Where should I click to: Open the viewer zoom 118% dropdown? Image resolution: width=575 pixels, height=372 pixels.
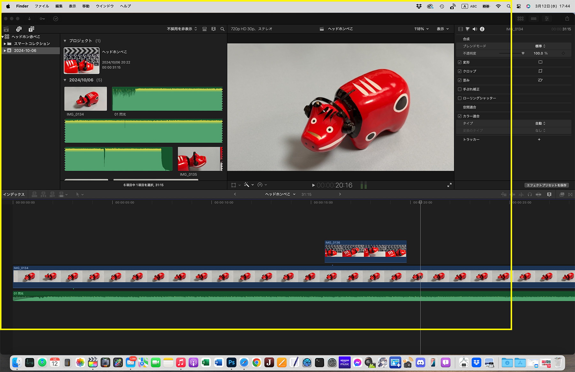coord(421,29)
